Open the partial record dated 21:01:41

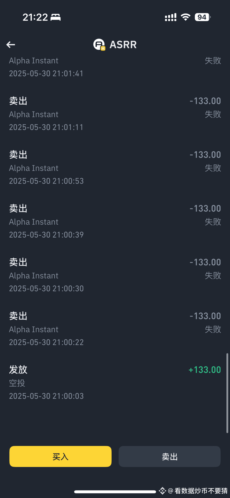point(115,67)
